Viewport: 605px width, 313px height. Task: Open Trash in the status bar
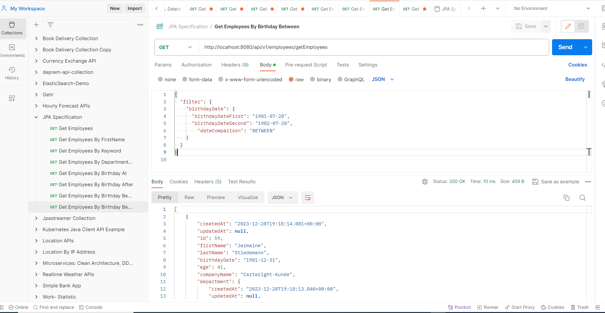coord(580,307)
